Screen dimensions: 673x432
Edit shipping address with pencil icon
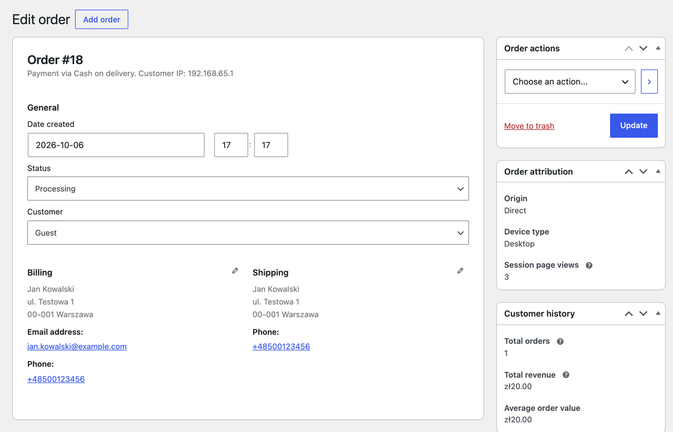(460, 271)
